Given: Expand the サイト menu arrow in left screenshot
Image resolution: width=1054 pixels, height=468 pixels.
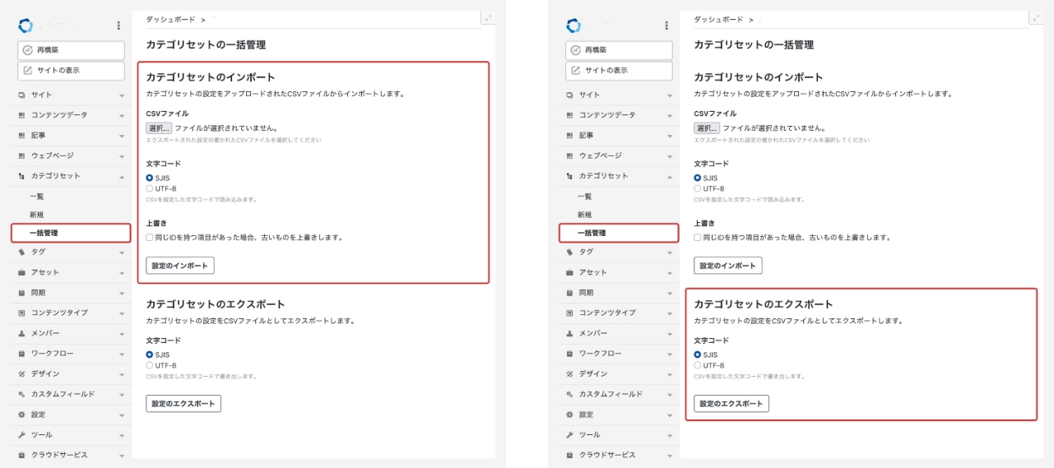Looking at the screenshot, I should [122, 95].
